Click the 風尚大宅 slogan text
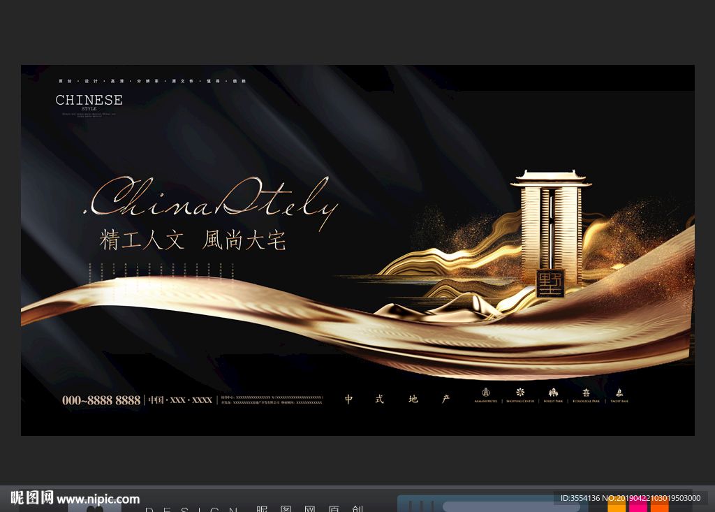The height and width of the screenshot is (512, 715). pyautogui.click(x=244, y=240)
